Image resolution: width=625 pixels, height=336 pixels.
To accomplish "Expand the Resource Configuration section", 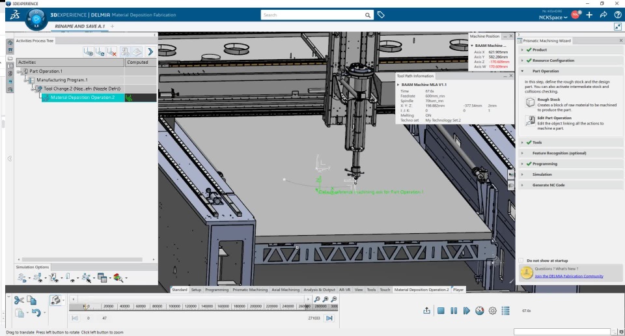I will pyautogui.click(x=522, y=61).
